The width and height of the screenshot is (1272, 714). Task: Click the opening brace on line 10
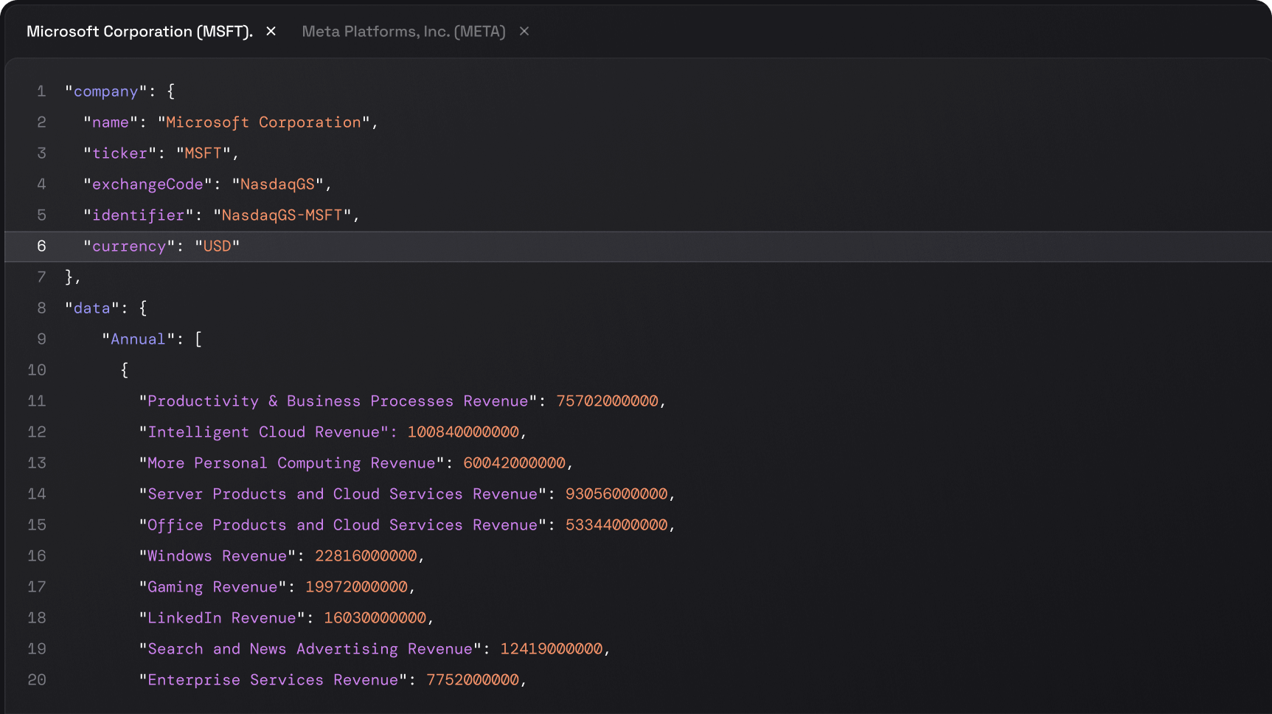point(125,370)
